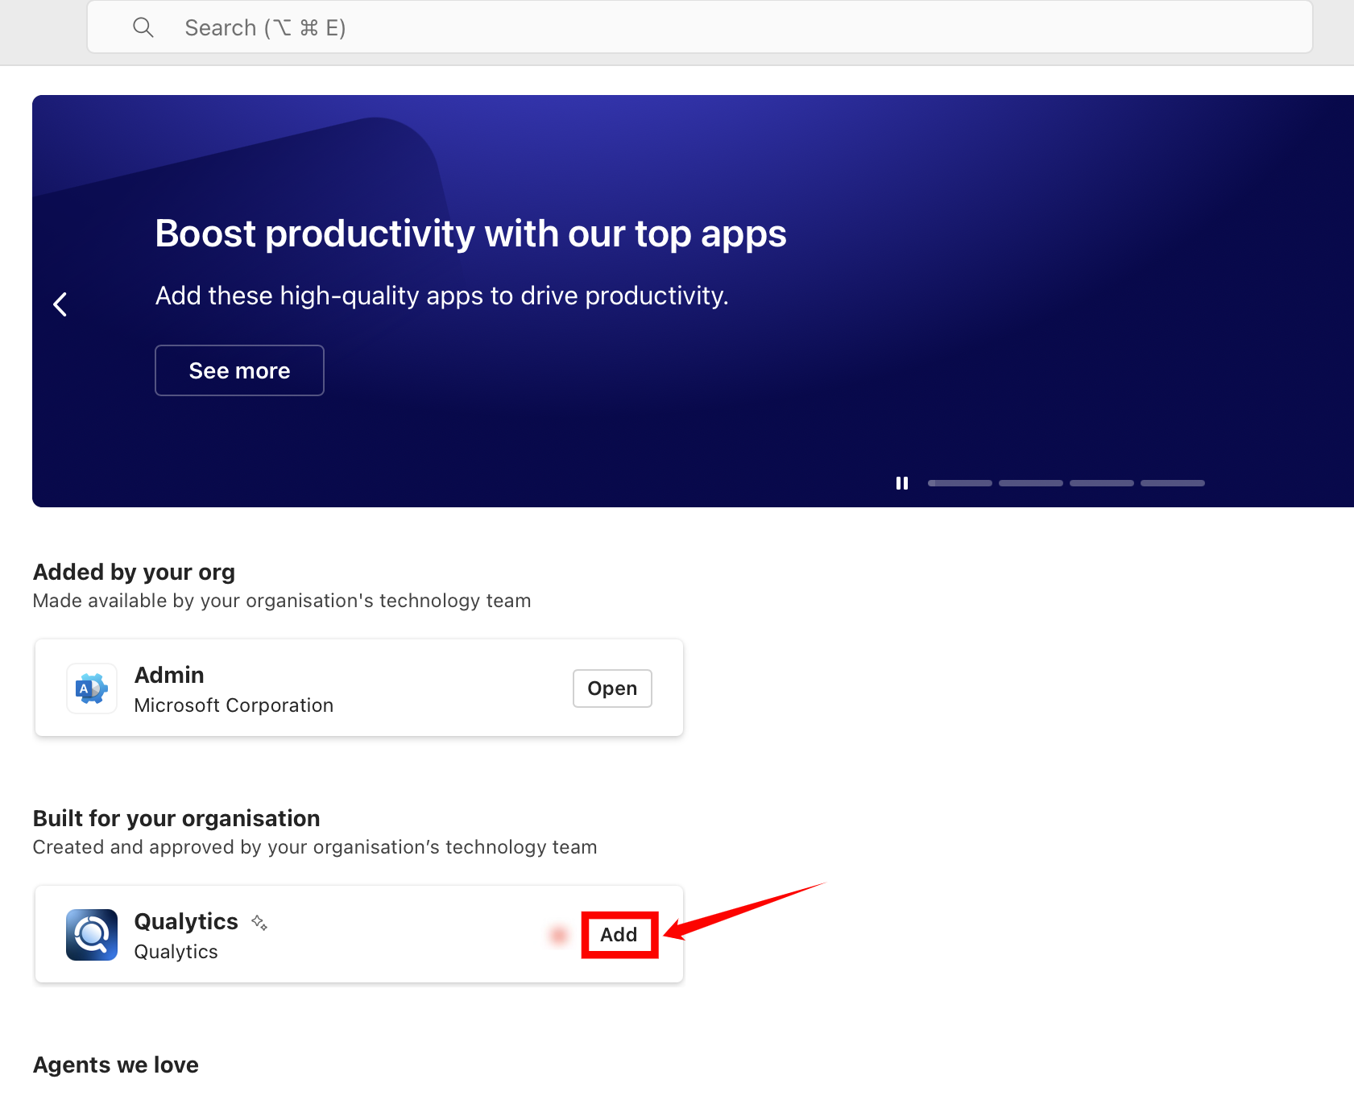This screenshot has width=1354, height=1104.
Task: Go to previous banner slide with chevron
Action: [60, 304]
